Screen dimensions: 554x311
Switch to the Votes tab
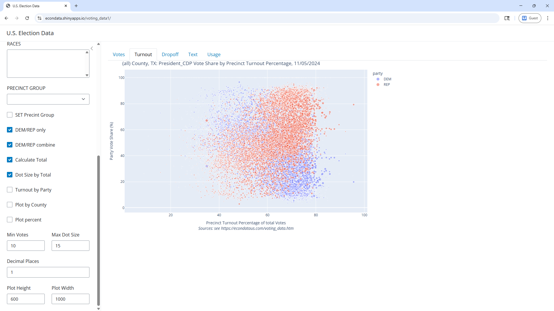(x=119, y=54)
